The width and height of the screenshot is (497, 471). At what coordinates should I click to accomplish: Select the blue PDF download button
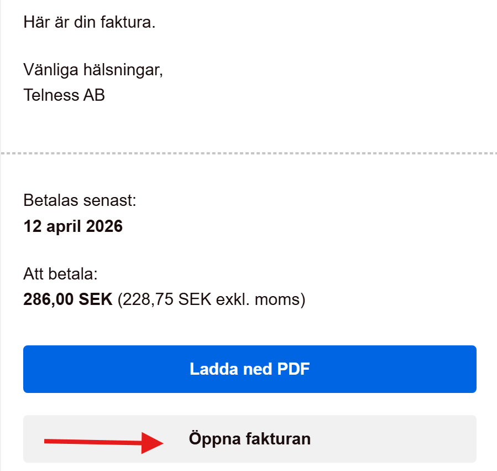pyautogui.click(x=249, y=369)
